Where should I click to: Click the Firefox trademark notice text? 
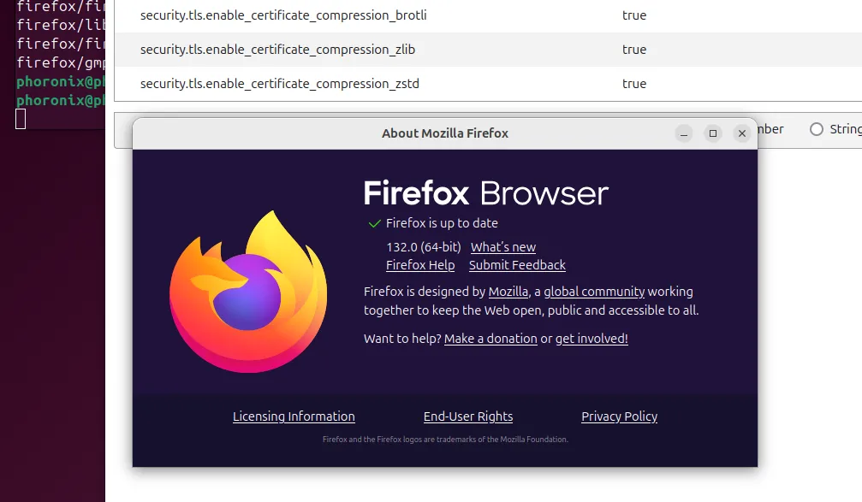(x=445, y=440)
